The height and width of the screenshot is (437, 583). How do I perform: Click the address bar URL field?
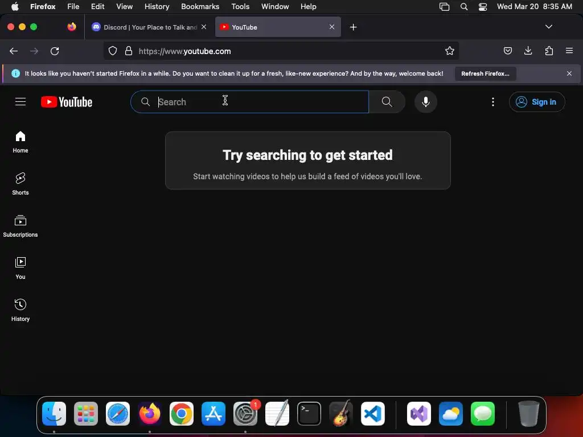tap(281, 51)
